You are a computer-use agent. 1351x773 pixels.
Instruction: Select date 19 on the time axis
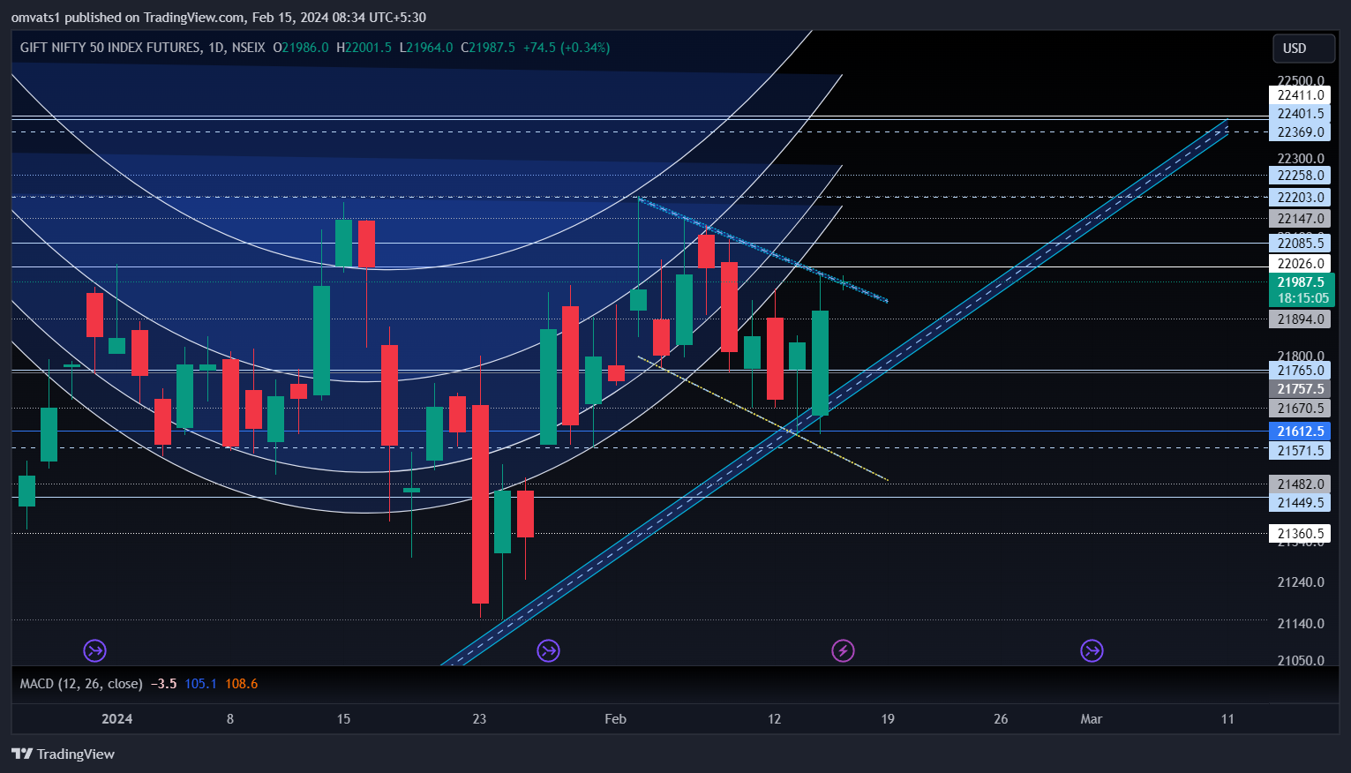(x=888, y=719)
